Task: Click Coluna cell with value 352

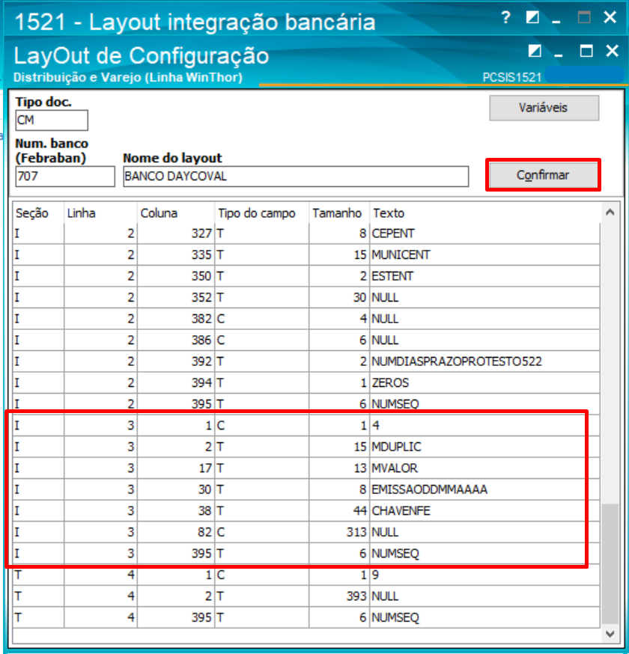Action: click(x=176, y=297)
